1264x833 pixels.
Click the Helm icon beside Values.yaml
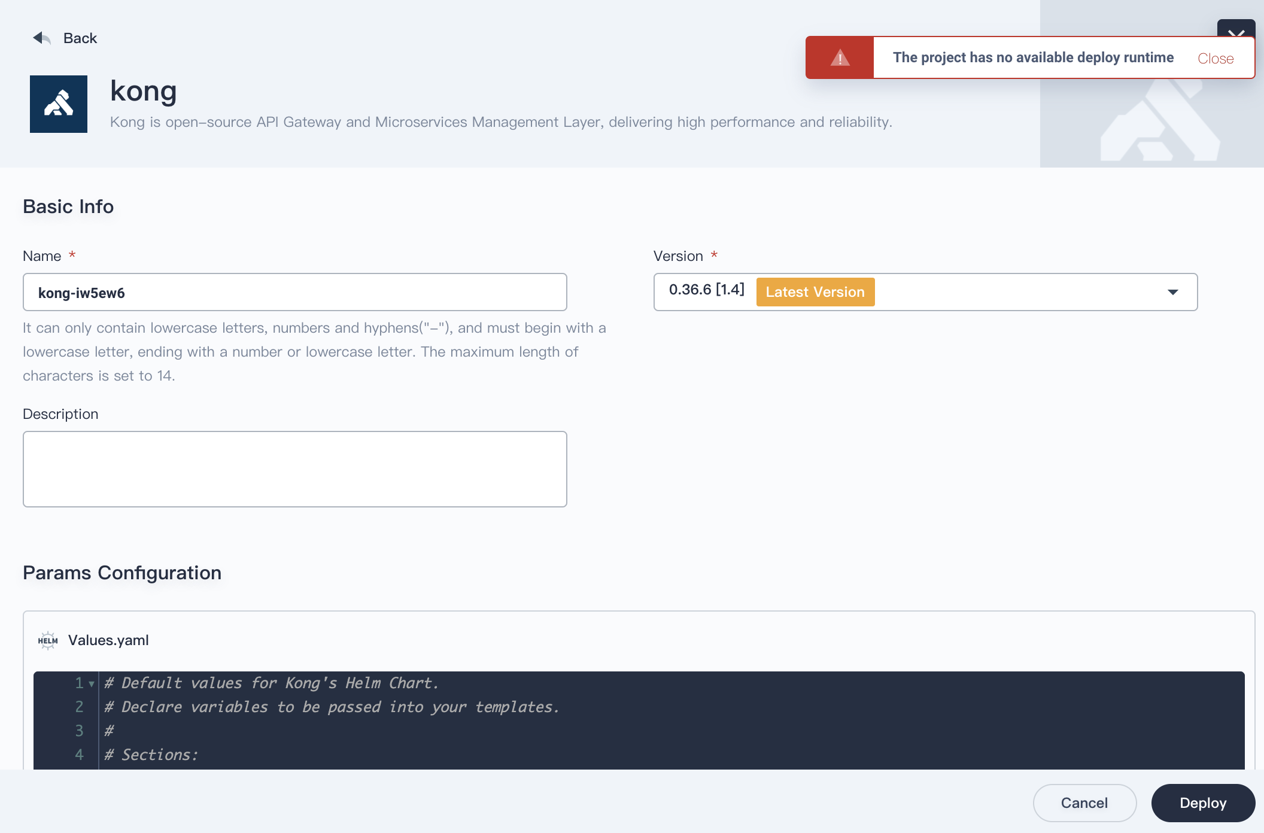pos(47,640)
